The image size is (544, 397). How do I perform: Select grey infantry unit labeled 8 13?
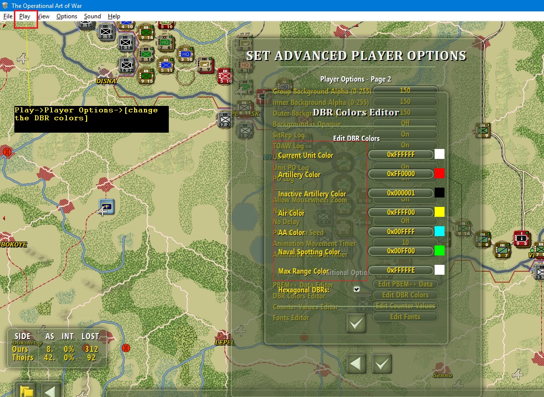pyautogui.click(x=106, y=32)
